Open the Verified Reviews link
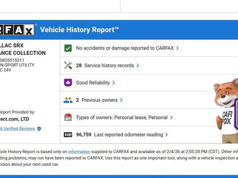This screenshot has height=178, width=238. tap(18, 129)
